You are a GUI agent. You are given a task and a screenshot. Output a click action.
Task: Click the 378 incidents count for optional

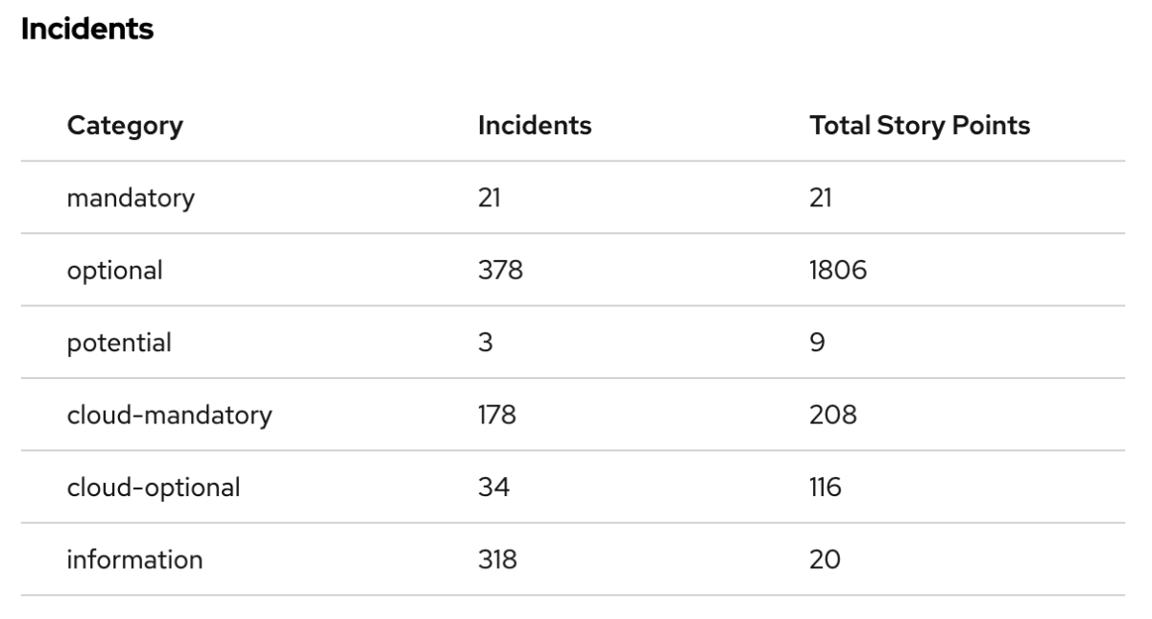(500, 271)
